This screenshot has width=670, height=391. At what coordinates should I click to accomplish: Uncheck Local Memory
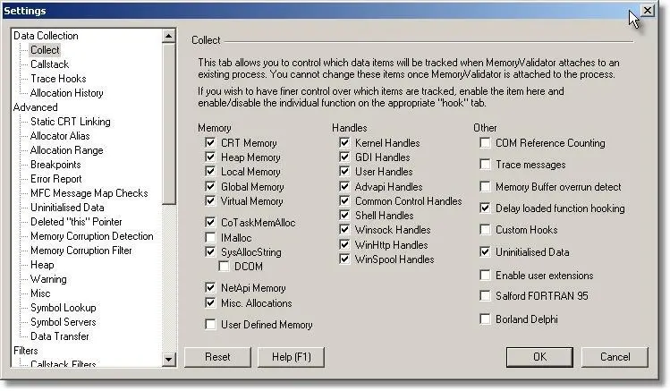coord(210,172)
